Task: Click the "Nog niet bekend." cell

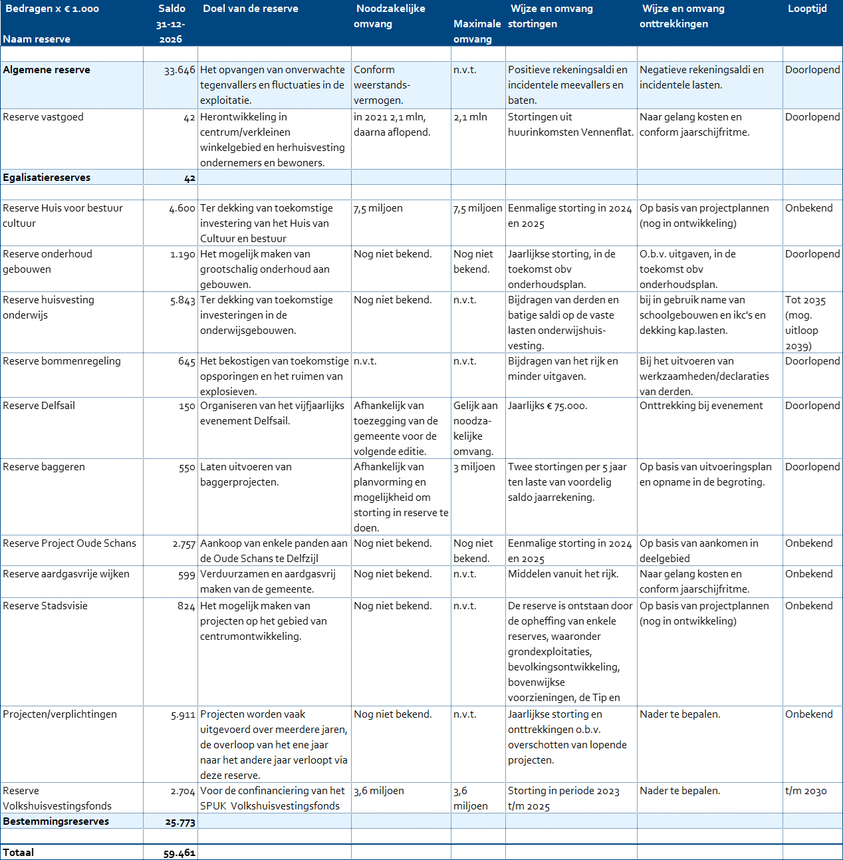Action: tap(392, 714)
